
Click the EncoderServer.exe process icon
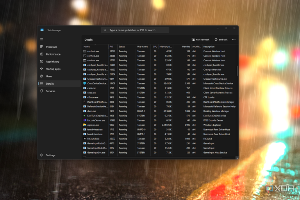(84, 120)
